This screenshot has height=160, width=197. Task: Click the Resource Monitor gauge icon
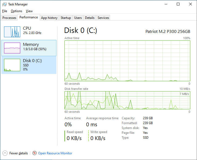[x=34, y=153]
